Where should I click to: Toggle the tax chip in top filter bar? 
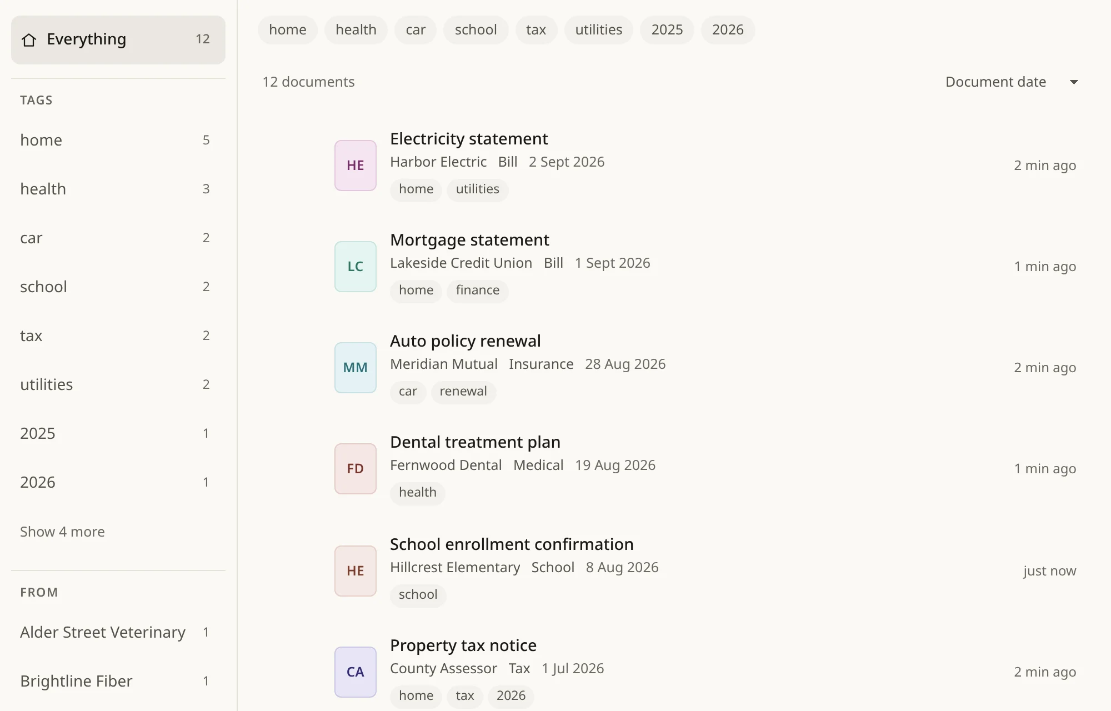[536, 30]
